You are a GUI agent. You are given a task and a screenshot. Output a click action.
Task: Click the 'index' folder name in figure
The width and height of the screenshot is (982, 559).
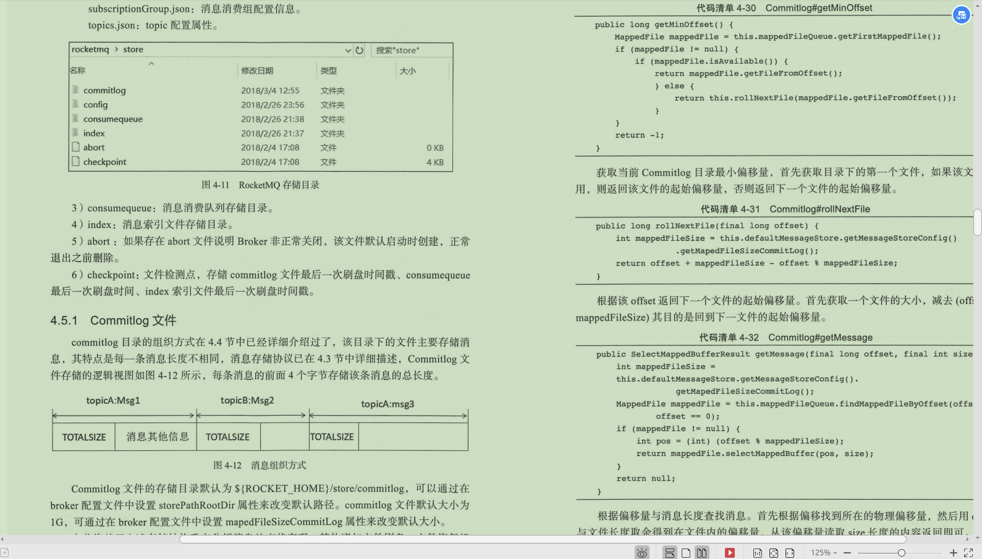coord(94,133)
